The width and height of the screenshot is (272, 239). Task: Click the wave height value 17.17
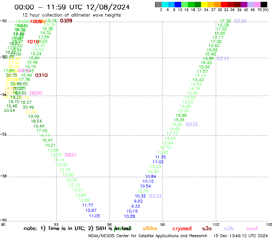click(x=218, y=38)
